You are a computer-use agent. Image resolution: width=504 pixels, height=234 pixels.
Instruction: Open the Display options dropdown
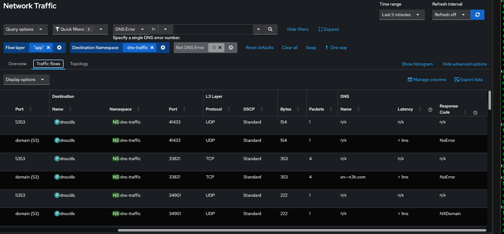pos(26,79)
